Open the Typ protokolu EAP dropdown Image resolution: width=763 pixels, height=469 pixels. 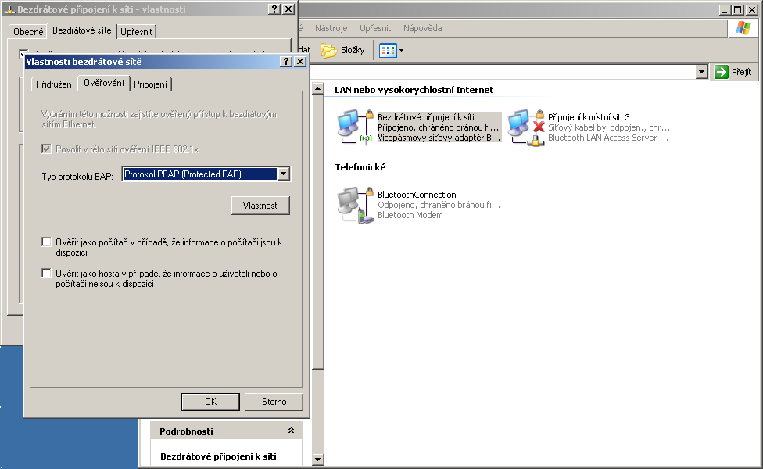tap(284, 174)
